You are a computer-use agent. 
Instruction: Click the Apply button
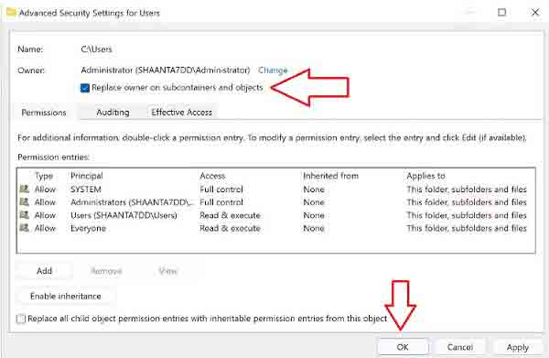tap(518, 347)
